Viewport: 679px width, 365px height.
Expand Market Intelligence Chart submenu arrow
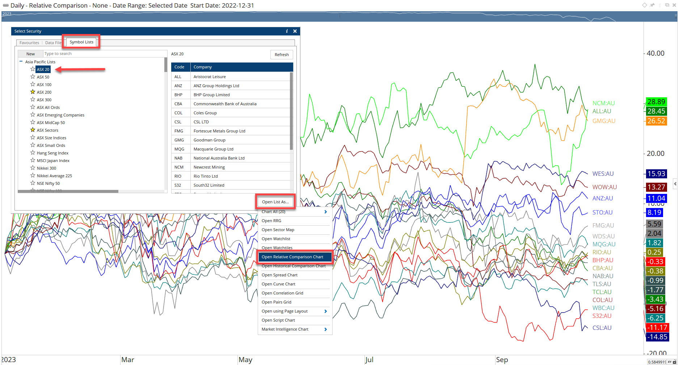(325, 329)
